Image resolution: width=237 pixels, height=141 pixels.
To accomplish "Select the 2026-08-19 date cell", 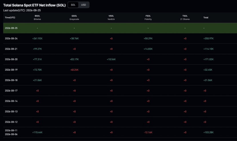I will coord(11,70).
